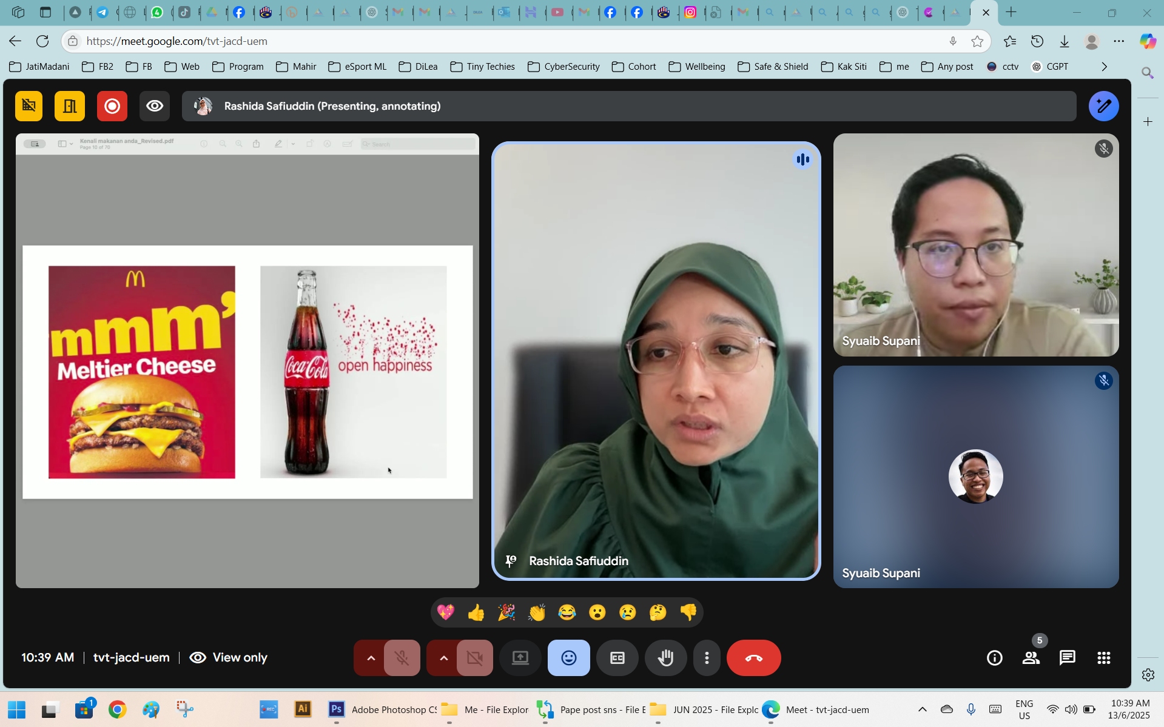Open JatiMadani bookmark folder
The height and width of the screenshot is (727, 1164).
click(x=39, y=67)
